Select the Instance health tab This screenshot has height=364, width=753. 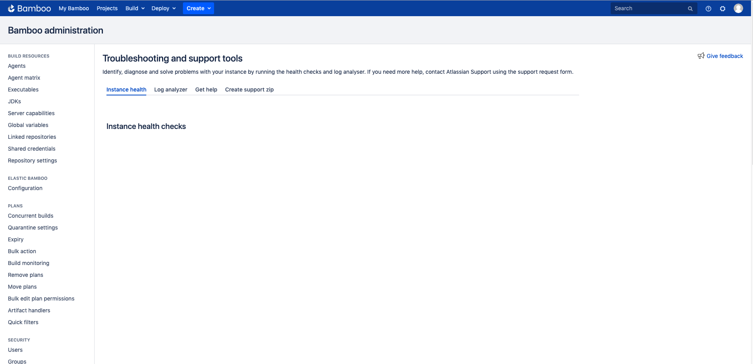(126, 90)
